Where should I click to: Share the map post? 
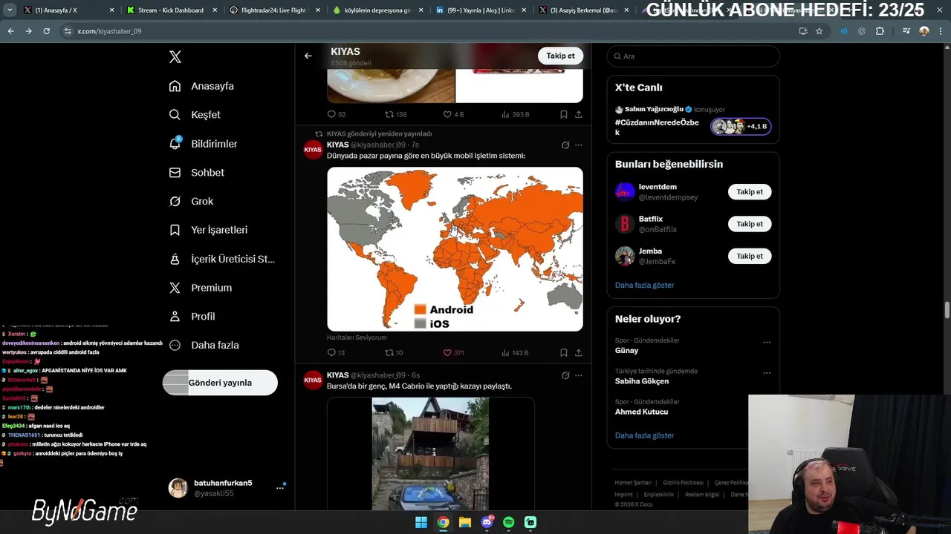pos(579,352)
